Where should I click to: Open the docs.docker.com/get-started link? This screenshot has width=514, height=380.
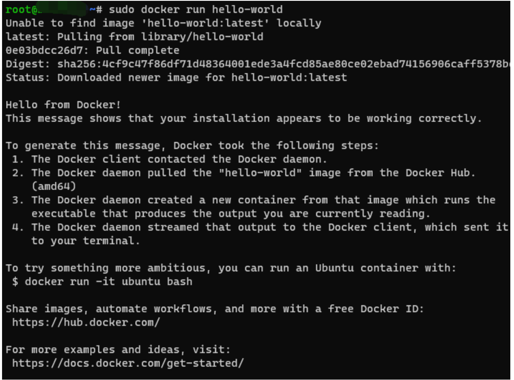128,363
